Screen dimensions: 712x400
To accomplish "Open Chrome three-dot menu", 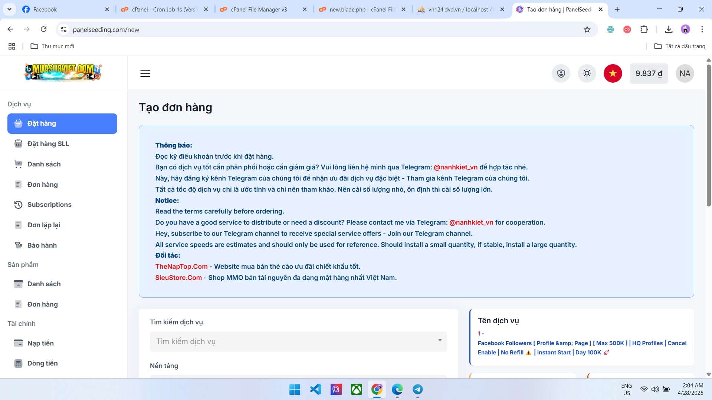I will pos(702,29).
